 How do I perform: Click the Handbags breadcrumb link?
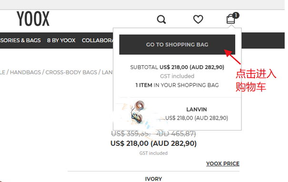[25, 72]
